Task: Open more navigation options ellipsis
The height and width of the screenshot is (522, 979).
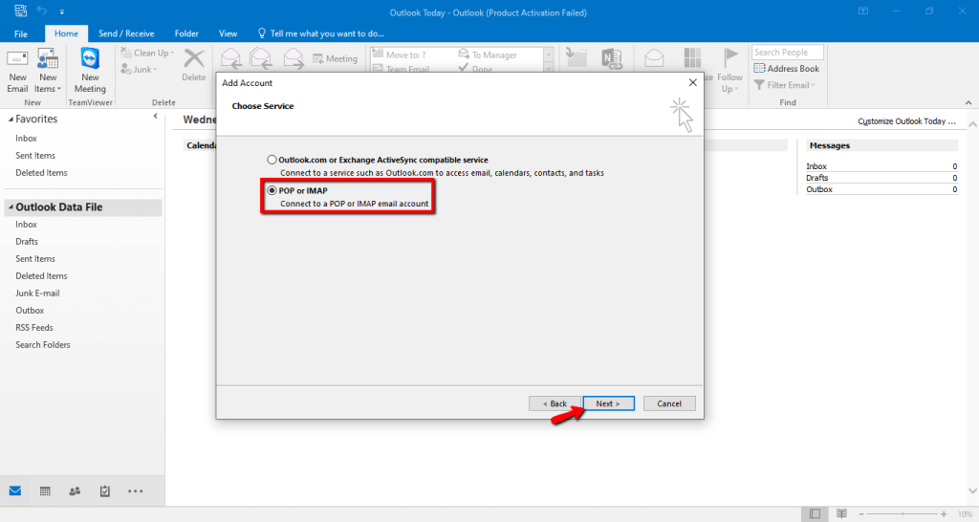Action: coord(136,491)
